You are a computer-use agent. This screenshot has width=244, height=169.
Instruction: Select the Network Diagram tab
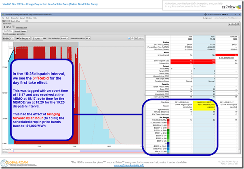pyautogui.click(x=20, y=31)
